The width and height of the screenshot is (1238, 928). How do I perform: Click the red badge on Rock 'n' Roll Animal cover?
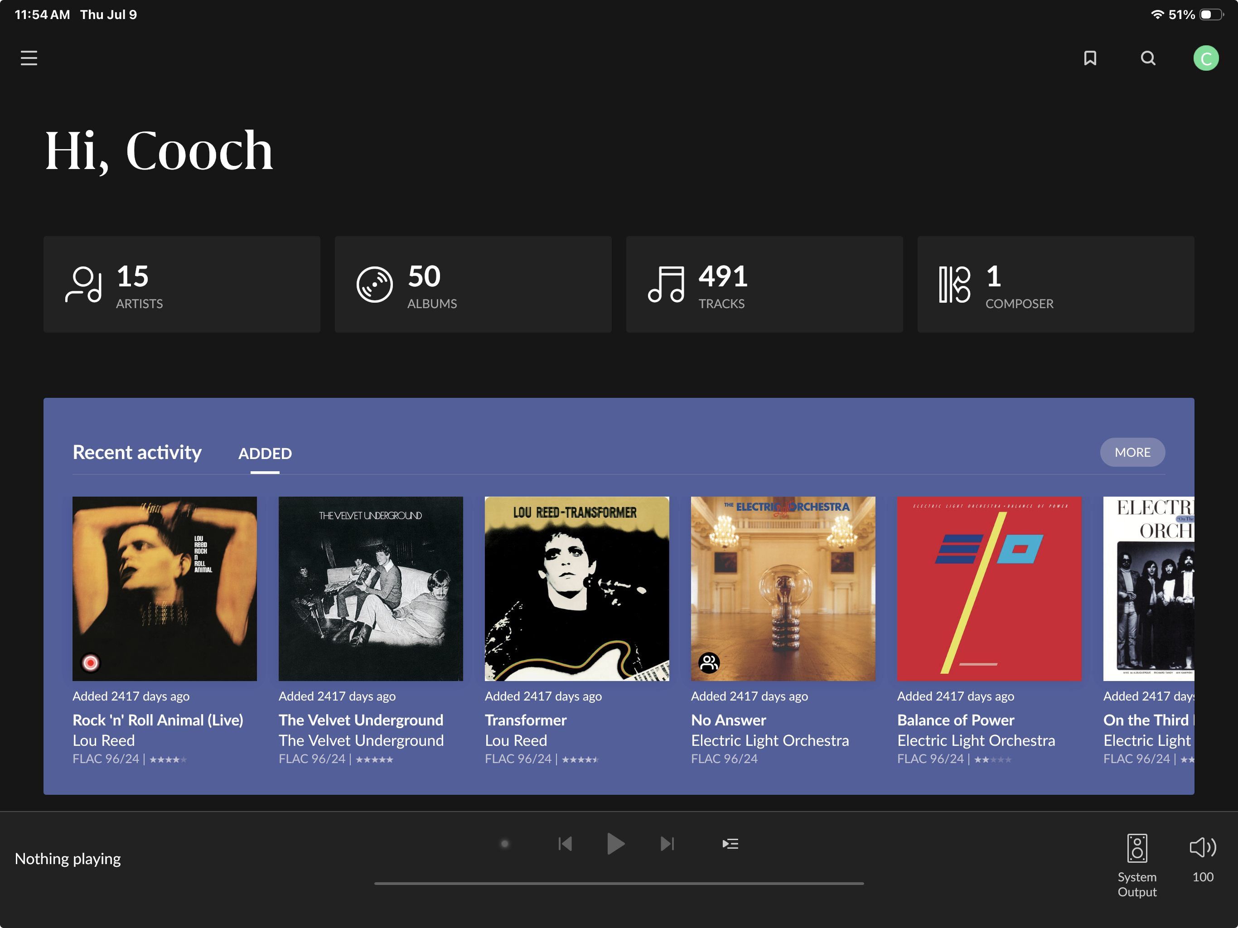point(90,663)
